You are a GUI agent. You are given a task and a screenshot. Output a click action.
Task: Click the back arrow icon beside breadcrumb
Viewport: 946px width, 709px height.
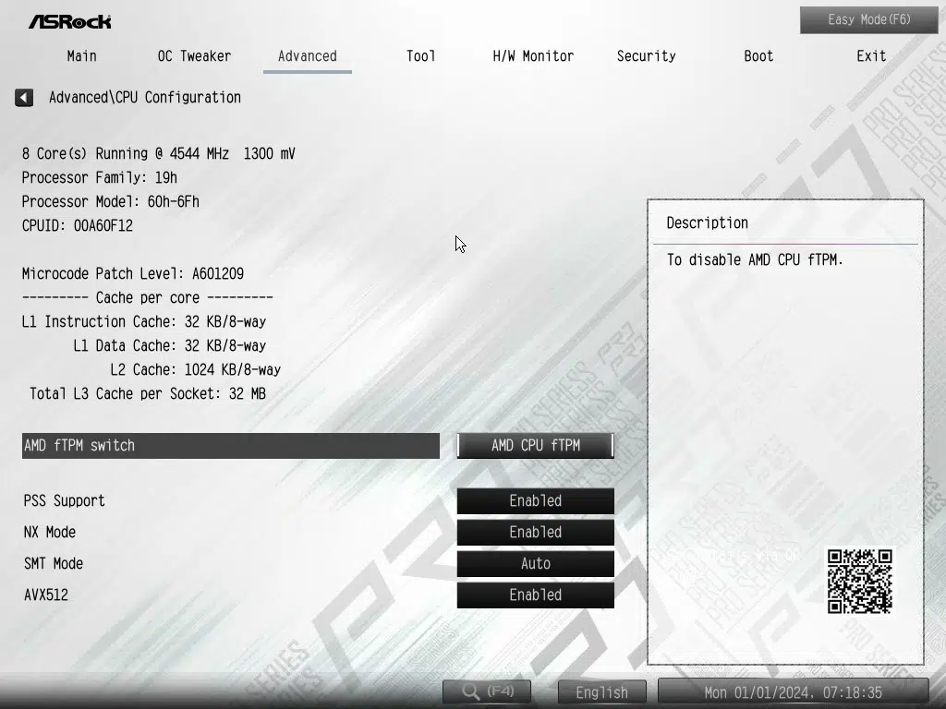(x=24, y=97)
